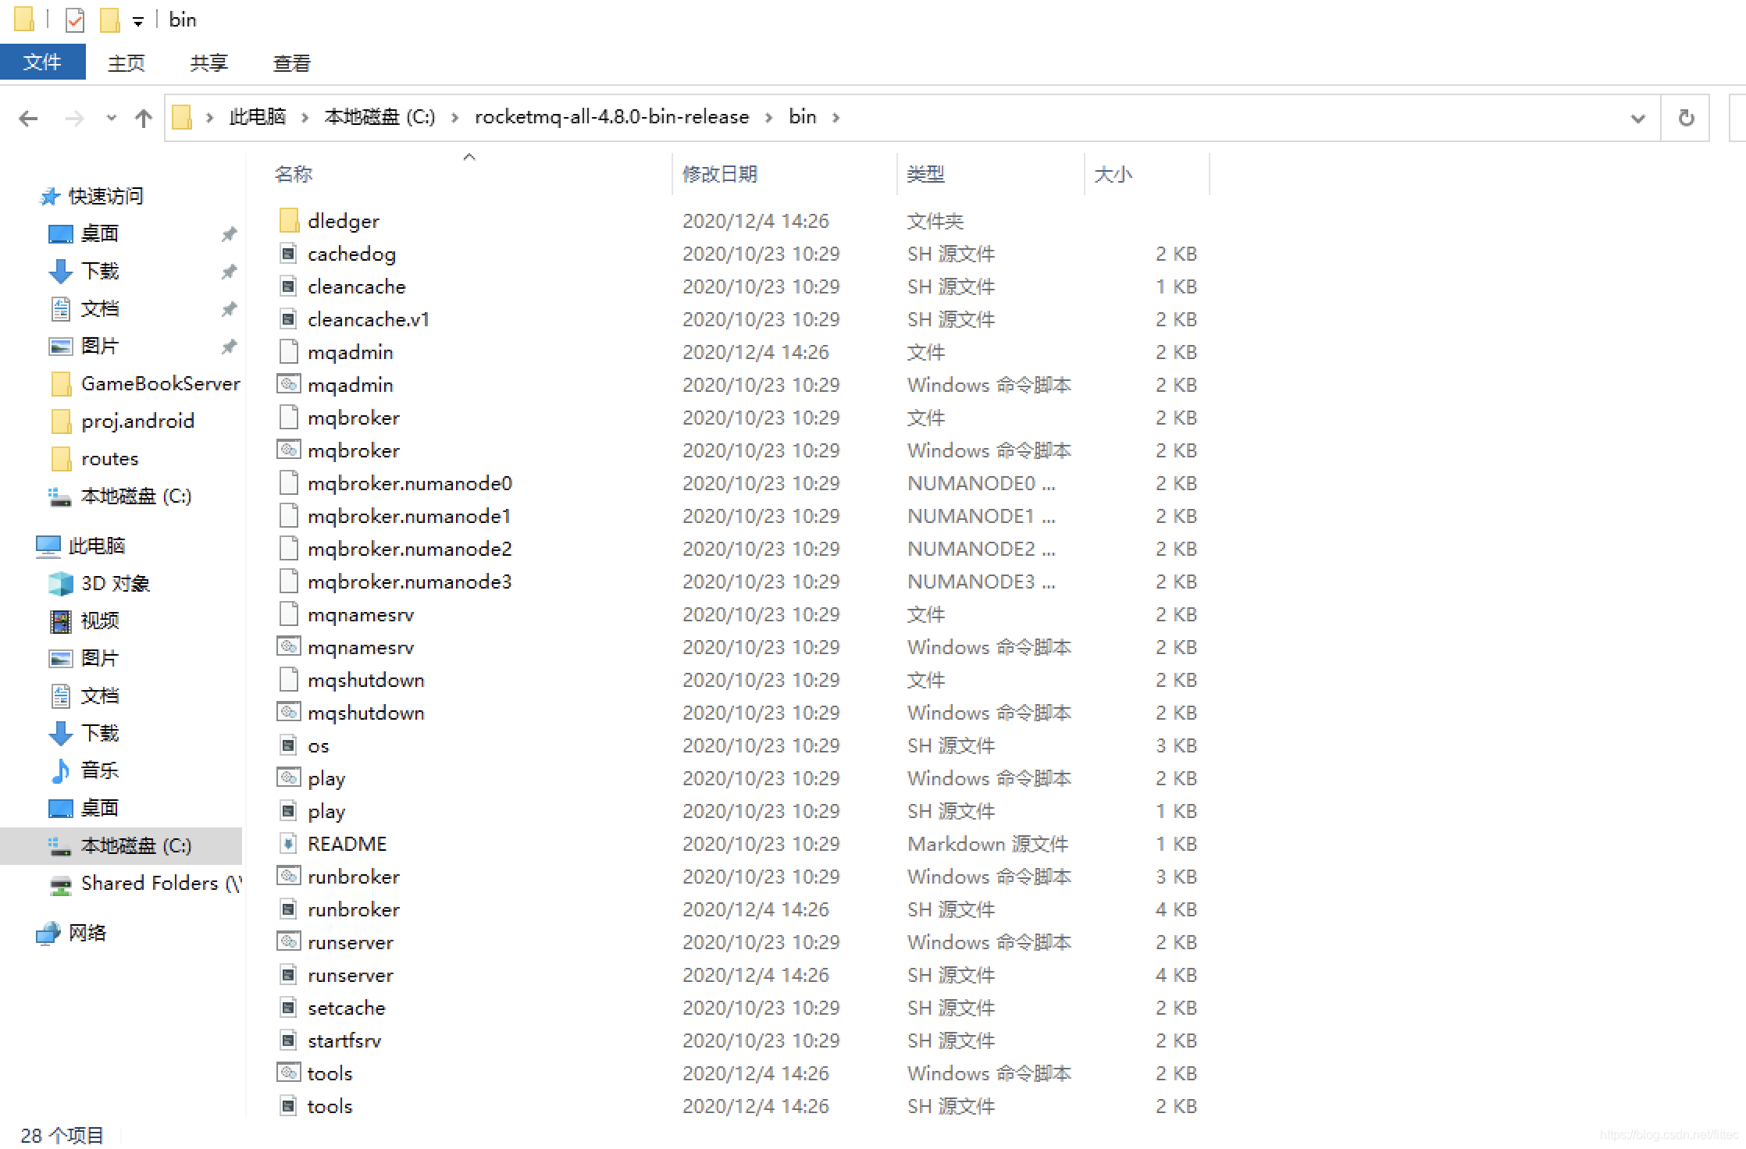Select the mqbroker Windows command script icon

289,450
